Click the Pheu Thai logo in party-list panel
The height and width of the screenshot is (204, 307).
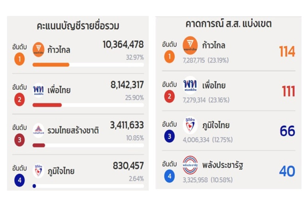38,90
